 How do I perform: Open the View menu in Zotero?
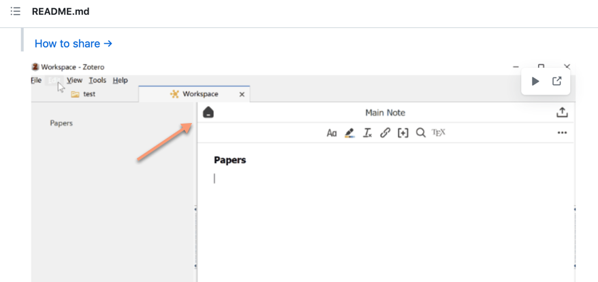click(x=74, y=80)
